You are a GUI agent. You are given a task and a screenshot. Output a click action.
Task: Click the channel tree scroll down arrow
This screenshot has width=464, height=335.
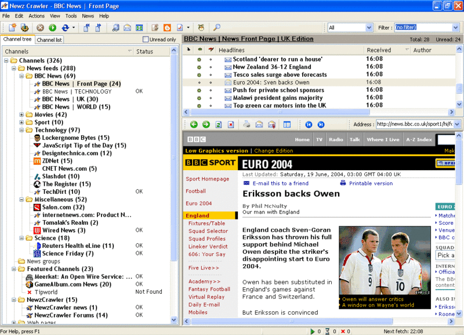(x=173, y=320)
